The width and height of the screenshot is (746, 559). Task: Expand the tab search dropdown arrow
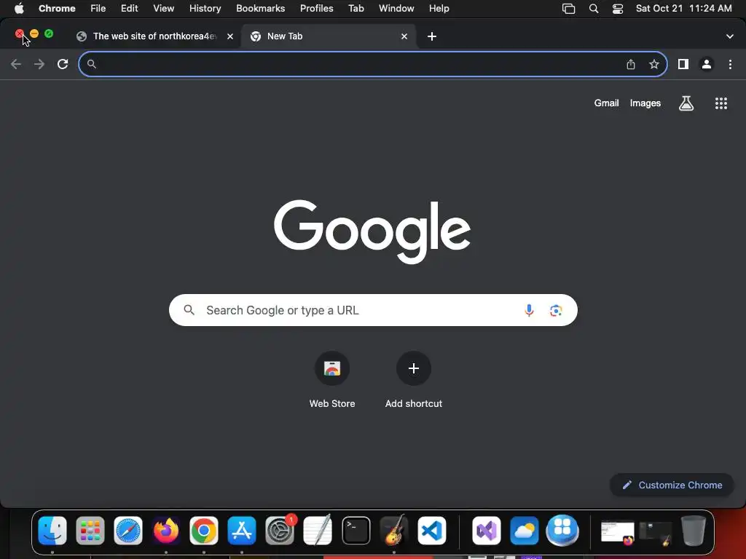(x=730, y=36)
